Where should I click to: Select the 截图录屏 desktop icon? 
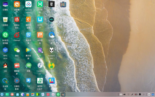tap(17, 65)
